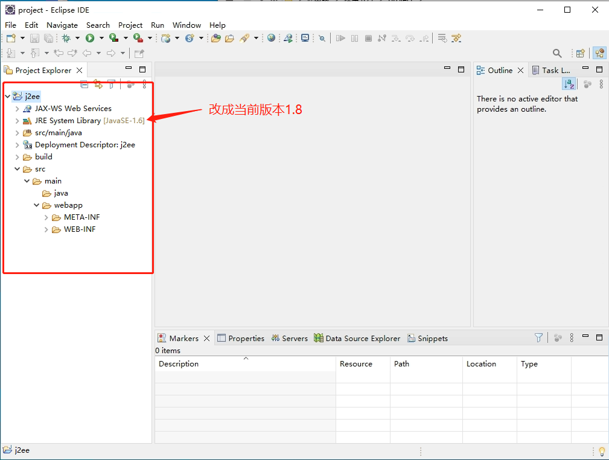Expand the build folder node
The height and width of the screenshot is (460, 609).
tap(17, 157)
